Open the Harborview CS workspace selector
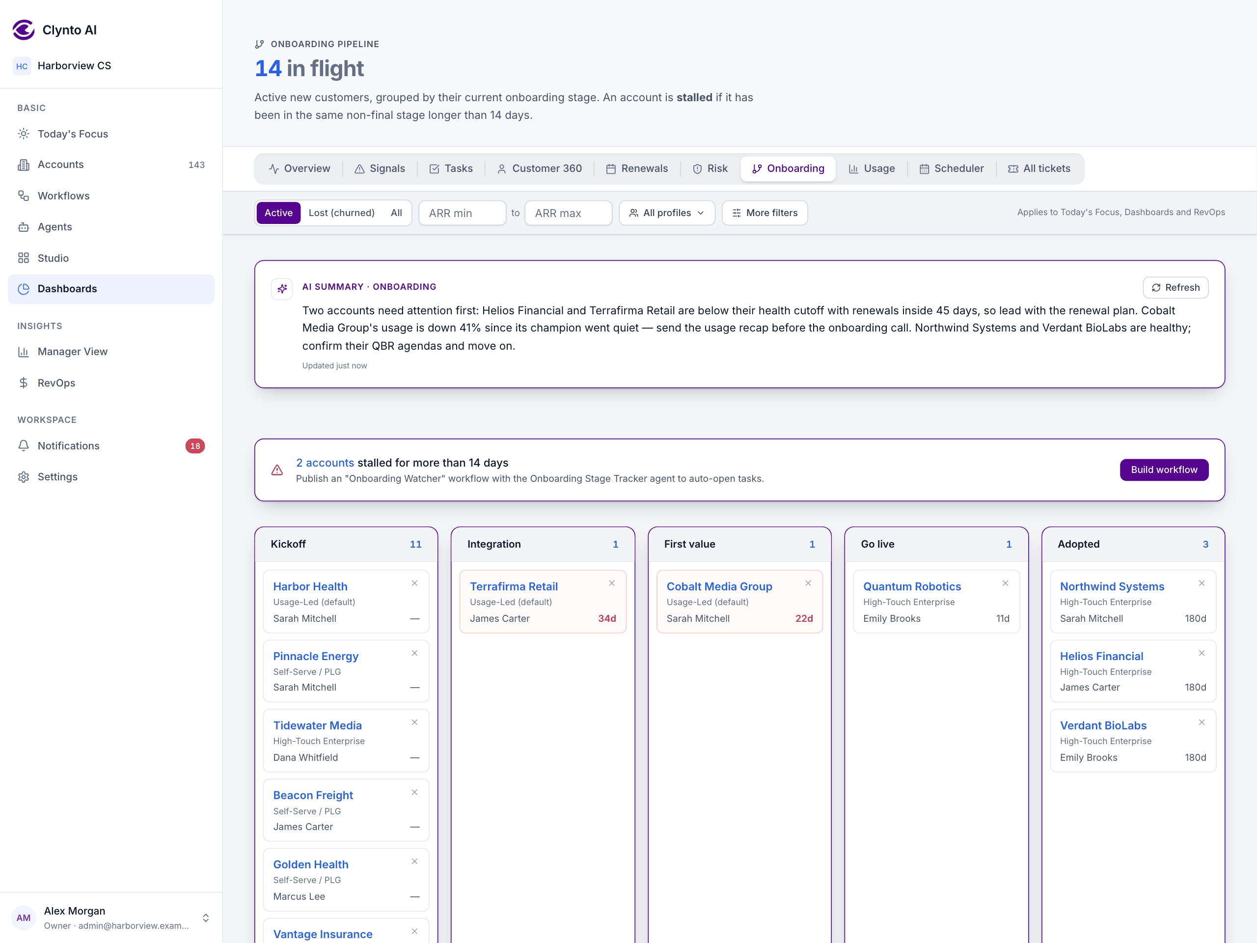 click(x=111, y=65)
